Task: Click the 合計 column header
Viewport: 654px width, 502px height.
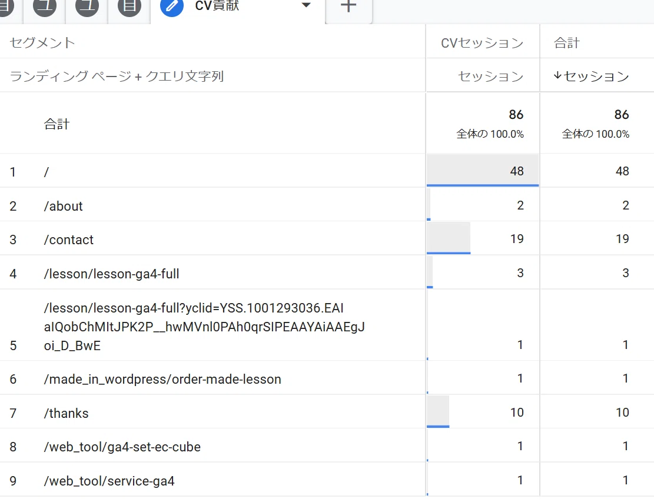Action: [x=567, y=43]
